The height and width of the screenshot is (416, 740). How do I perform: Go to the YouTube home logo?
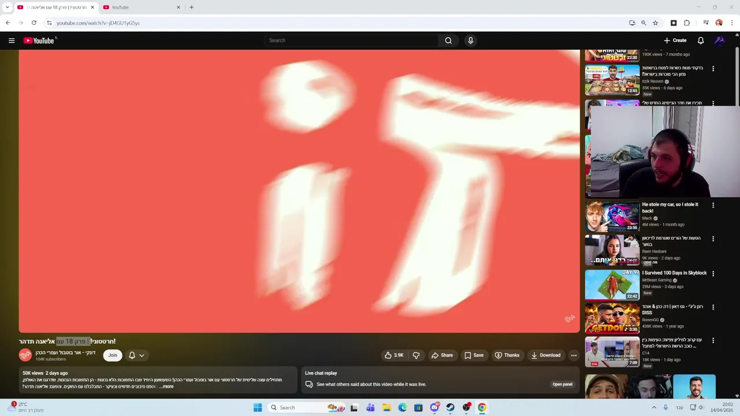tap(39, 40)
